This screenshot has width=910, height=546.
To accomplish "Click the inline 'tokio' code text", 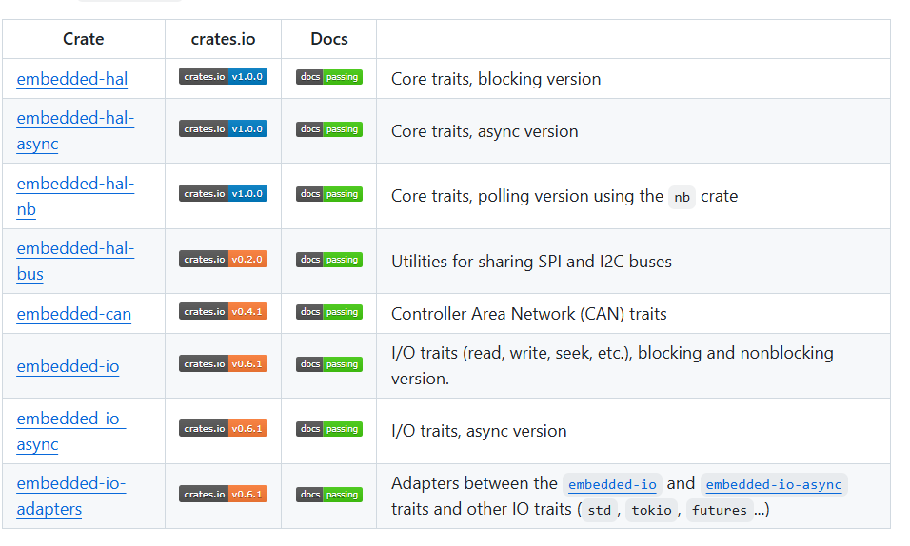I will [x=651, y=510].
